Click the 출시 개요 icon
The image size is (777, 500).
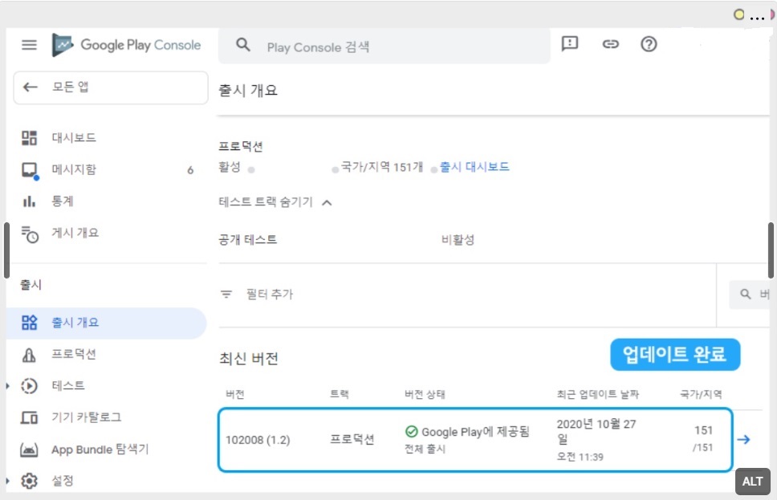[x=29, y=323]
